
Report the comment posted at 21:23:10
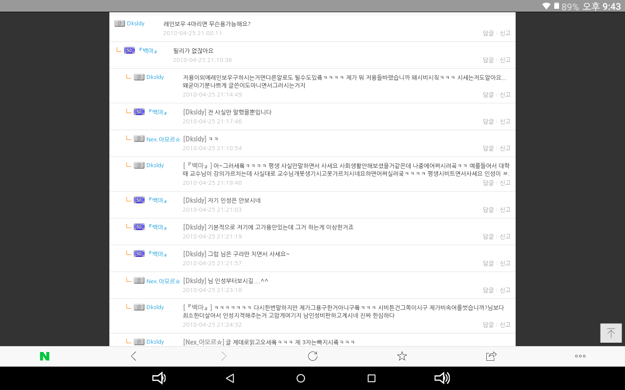505,290
